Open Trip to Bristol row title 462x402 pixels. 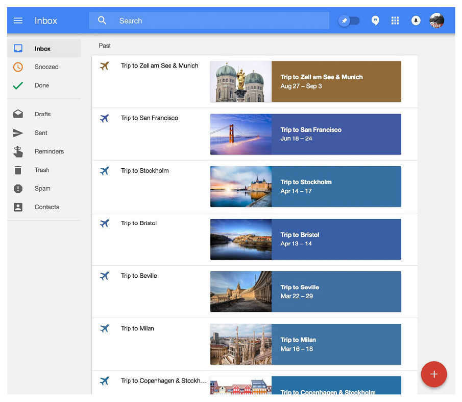139,223
